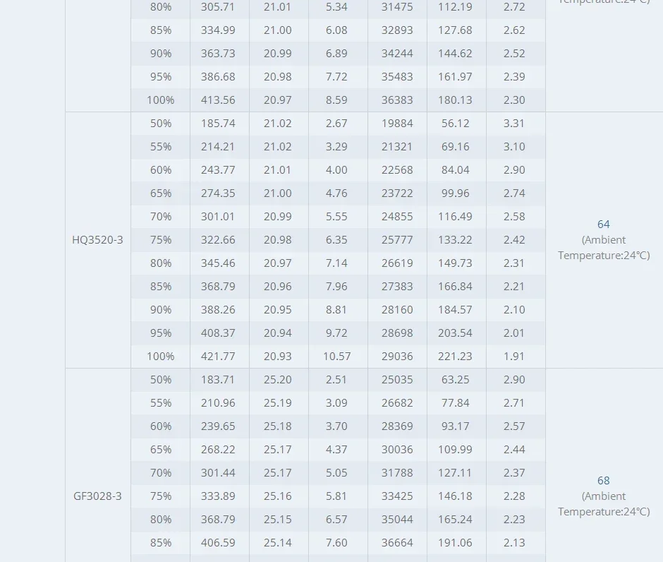The image size is (663, 562).
Task: Click the 64 temperature link value
Action: [x=603, y=225]
